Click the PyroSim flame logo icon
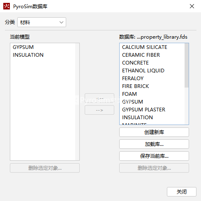 (x=7, y=6)
